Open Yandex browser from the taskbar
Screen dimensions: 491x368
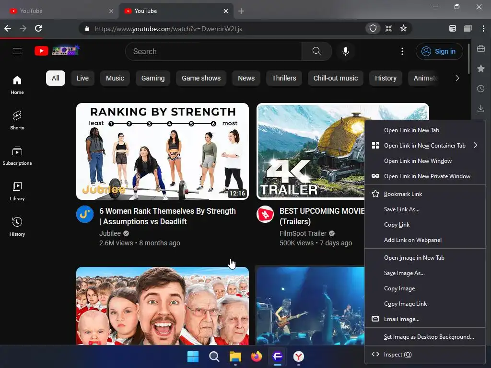point(298,356)
